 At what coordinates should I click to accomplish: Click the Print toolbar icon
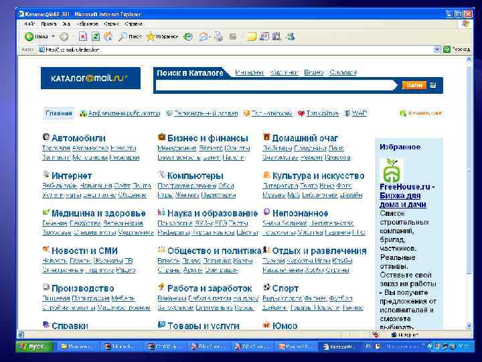point(218,37)
